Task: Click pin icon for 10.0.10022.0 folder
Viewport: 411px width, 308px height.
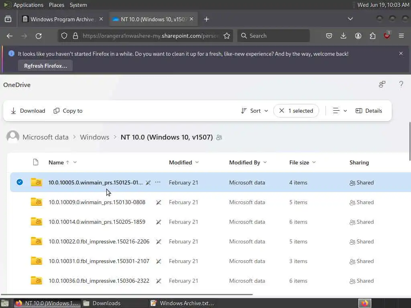Action: click(x=159, y=241)
